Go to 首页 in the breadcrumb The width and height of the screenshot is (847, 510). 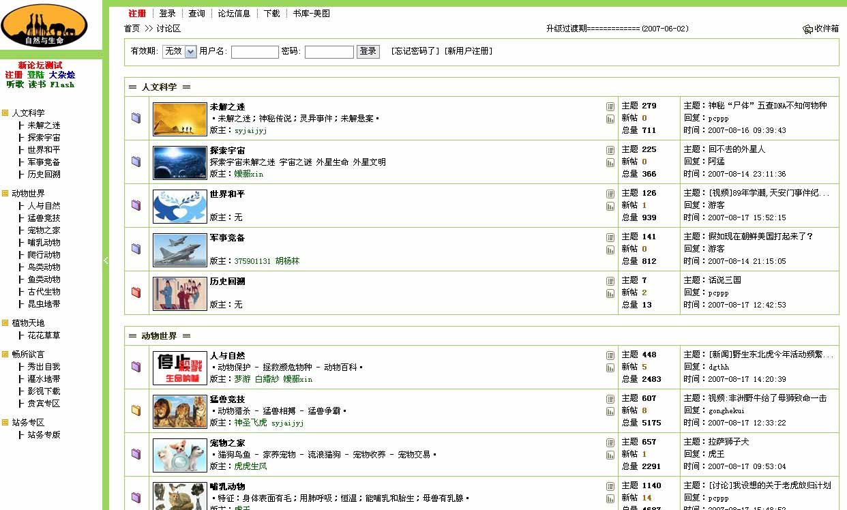[x=132, y=29]
